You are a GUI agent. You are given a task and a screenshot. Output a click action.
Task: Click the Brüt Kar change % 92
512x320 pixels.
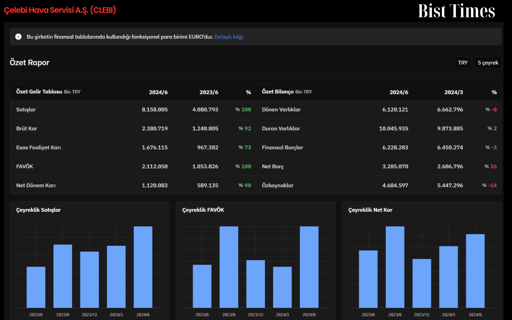pos(244,128)
